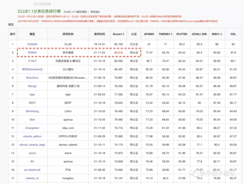The width and height of the screenshot is (244, 184).
Task: Open the BertVoting model link
Action: pyautogui.click(x=32, y=111)
